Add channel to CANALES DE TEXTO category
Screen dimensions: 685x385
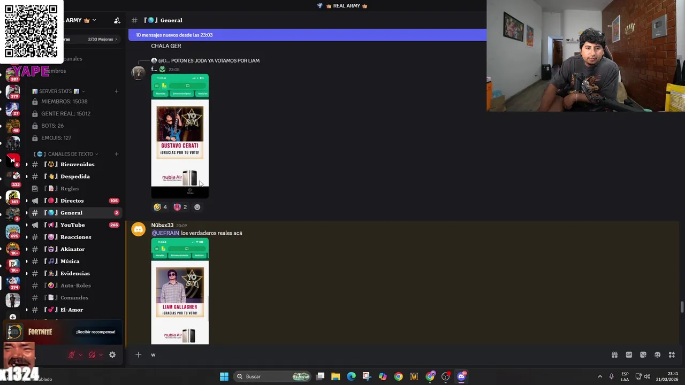point(116,154)
